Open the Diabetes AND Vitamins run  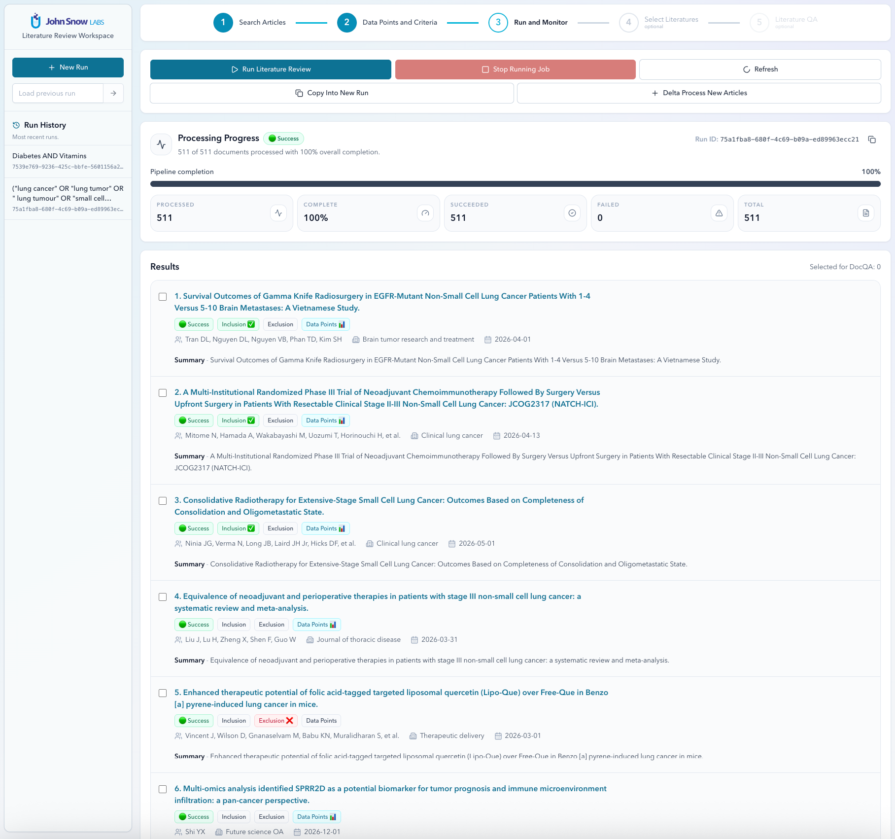click(x=68, y=161)
